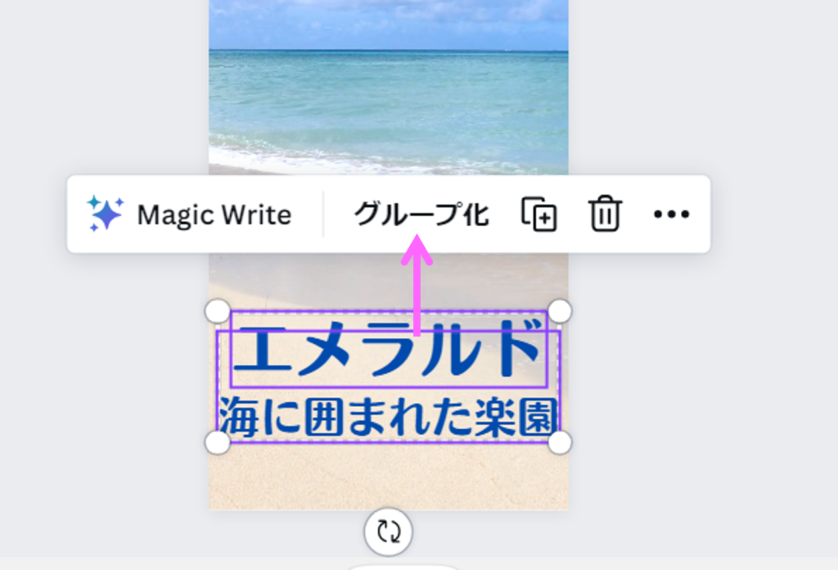This screenshot has width=838, height=570.
Task: Open the three-dot more options menu
Action: click(x=671, y=215)
